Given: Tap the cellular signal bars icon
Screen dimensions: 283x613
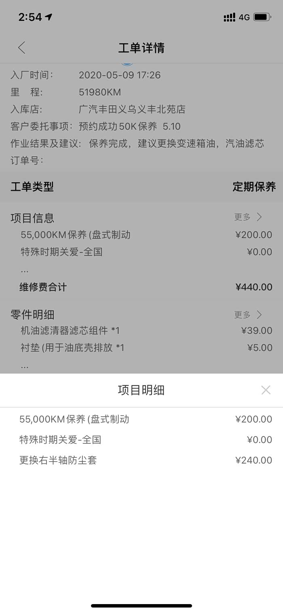Looking at the screenshot, I should (229, 17).
